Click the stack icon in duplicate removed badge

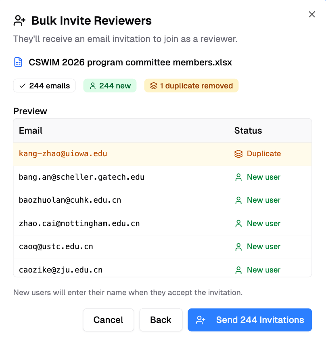click(x=153, y=86)
